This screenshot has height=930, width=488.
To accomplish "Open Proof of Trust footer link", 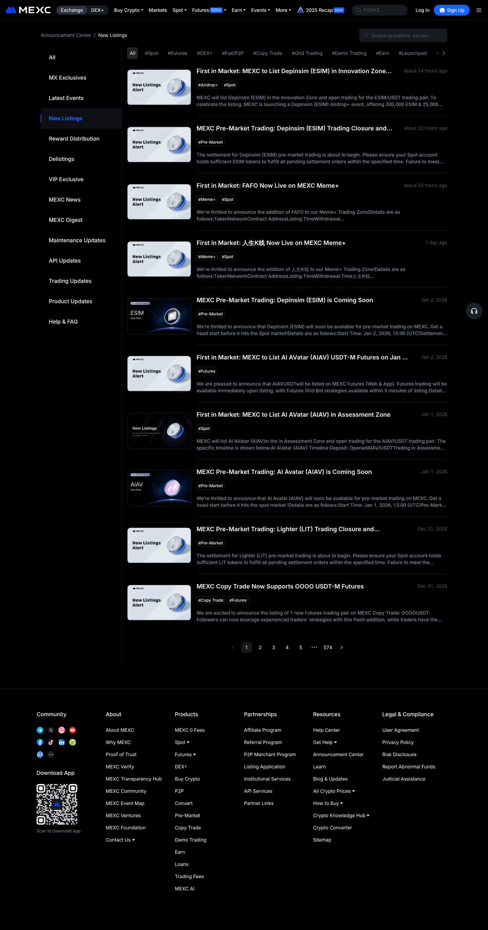I will (x=121, y=755).
